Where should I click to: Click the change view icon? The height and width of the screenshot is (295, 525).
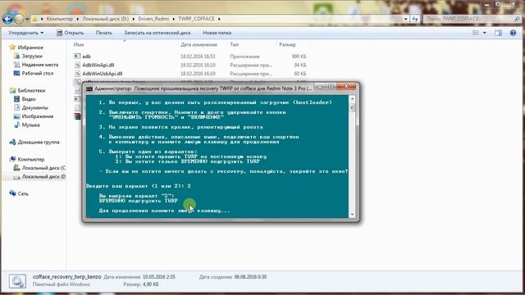[x=476, y=33]
